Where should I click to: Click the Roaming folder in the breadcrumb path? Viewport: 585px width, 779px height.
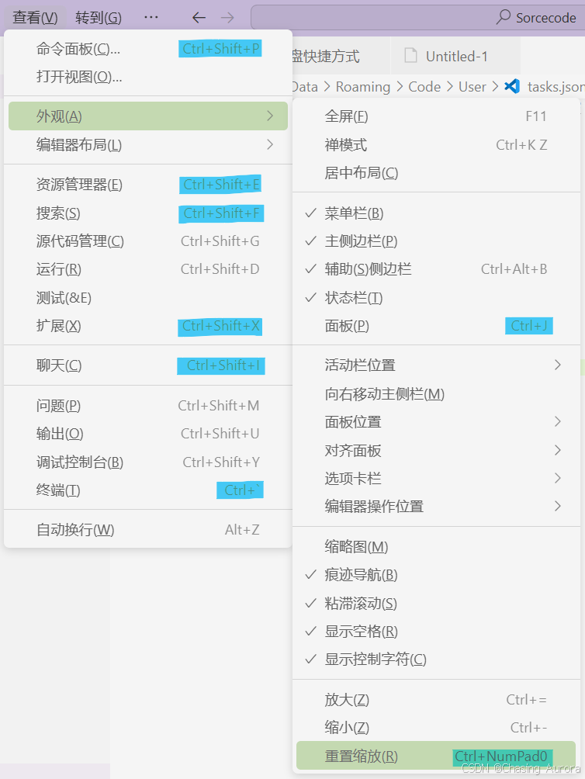click(363, 87)
